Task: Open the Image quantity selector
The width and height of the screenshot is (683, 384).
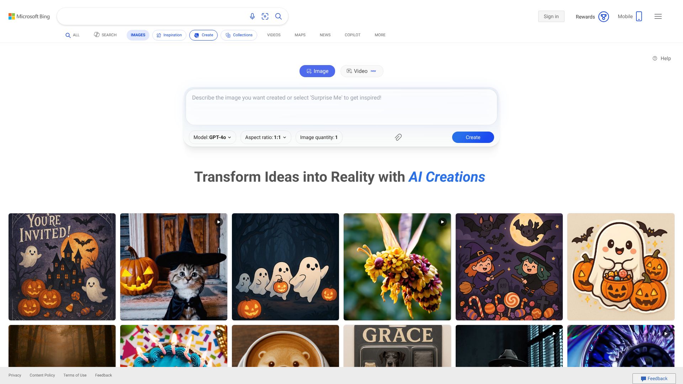Action: tap(319, 137)
